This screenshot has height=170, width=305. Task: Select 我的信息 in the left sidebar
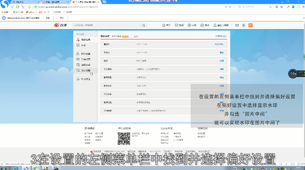86,39
